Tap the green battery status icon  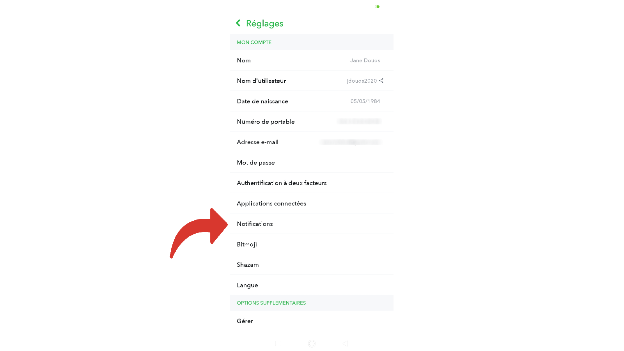[x=378, y=7]
